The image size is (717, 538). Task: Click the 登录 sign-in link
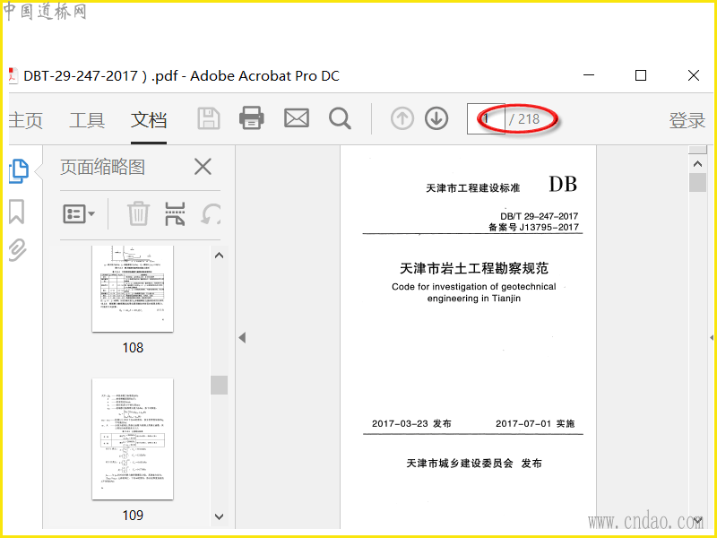click(x=687, y=120)
